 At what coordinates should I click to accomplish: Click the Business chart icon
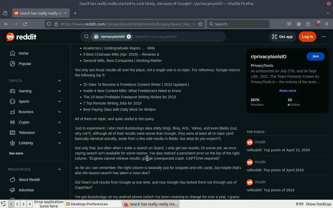12,112
